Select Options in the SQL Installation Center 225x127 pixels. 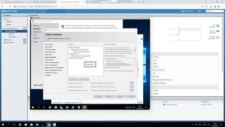click(x=36, y=42)
